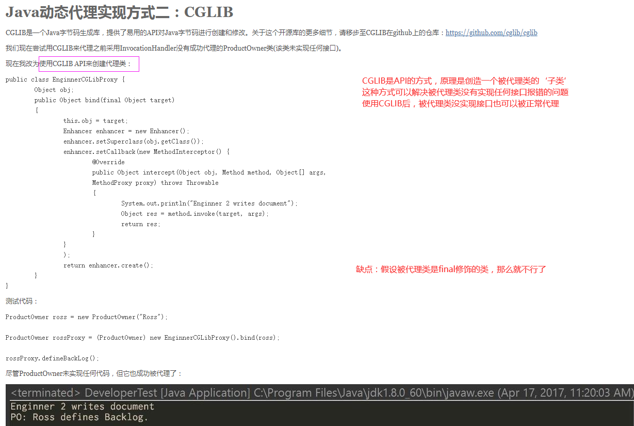
Task: Click the red note "这种方式可以解决被代理类没有实现任何接口报错的问题"
Action: point(465,92)
